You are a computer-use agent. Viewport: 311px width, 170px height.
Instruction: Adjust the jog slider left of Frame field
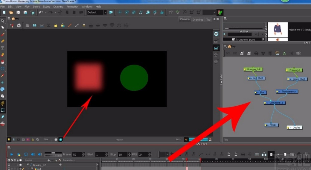pyautogui.click(x=53, y=154)
